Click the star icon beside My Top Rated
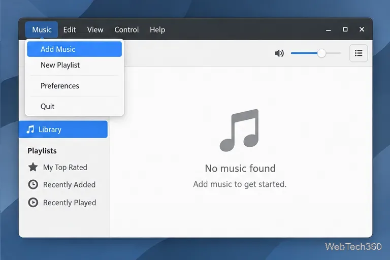This screenshot has height=260, width=390. point(33,167)
